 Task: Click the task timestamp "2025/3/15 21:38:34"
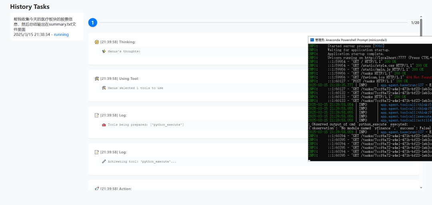32,35
